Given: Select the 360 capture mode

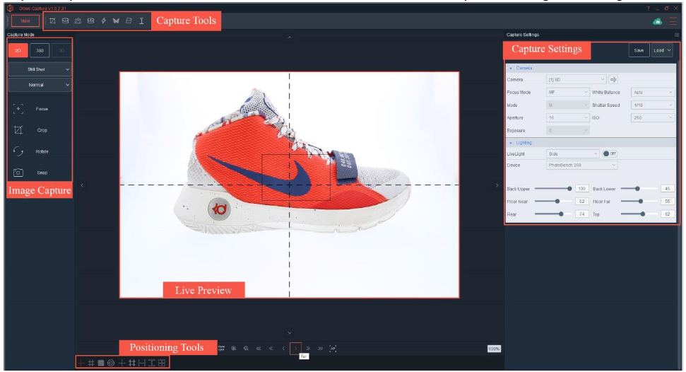Looking at the screenshot, I should pyautogui.click(x=40, y=50).
